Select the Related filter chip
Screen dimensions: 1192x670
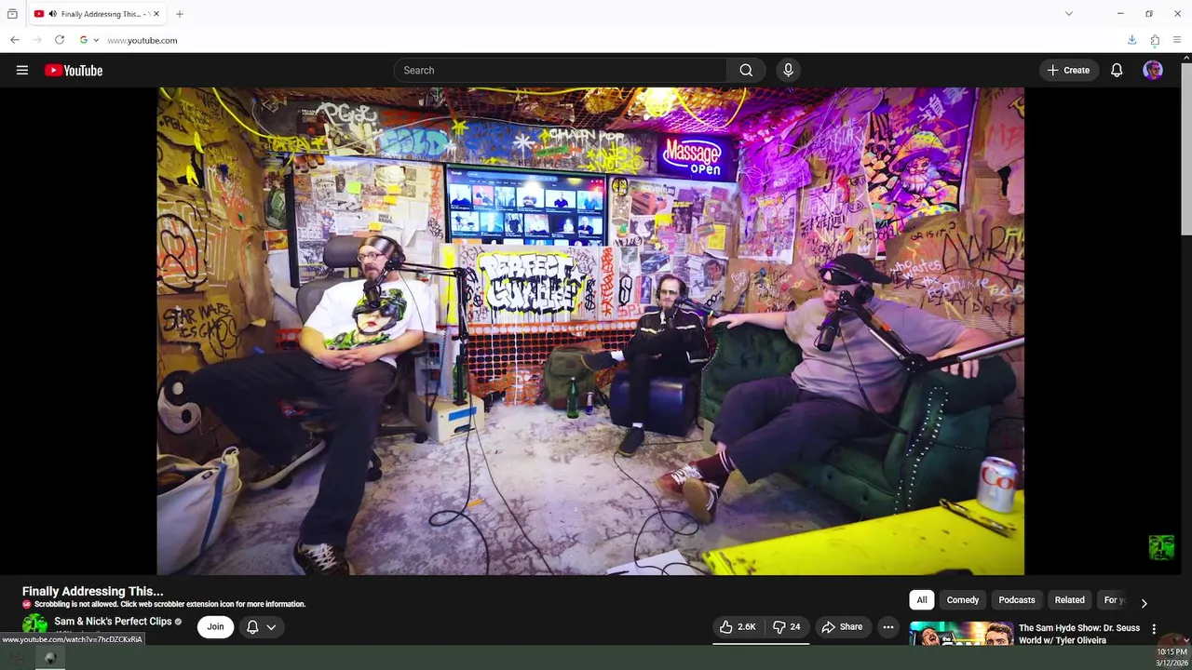pos(1069,600)
